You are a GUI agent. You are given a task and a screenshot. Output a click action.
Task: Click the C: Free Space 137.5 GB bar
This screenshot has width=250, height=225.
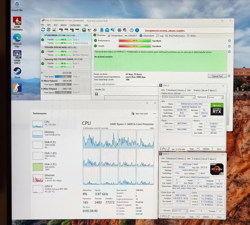pyautogui.click(x=63, y=76)
